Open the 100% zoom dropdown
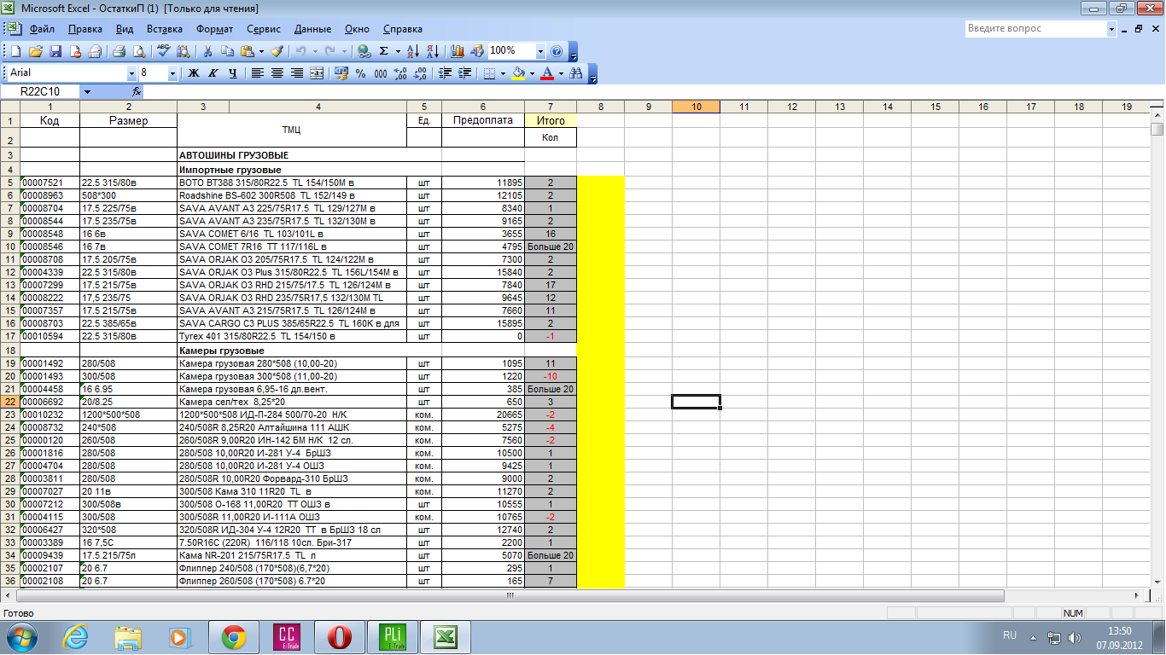 [x=540, y=51]
